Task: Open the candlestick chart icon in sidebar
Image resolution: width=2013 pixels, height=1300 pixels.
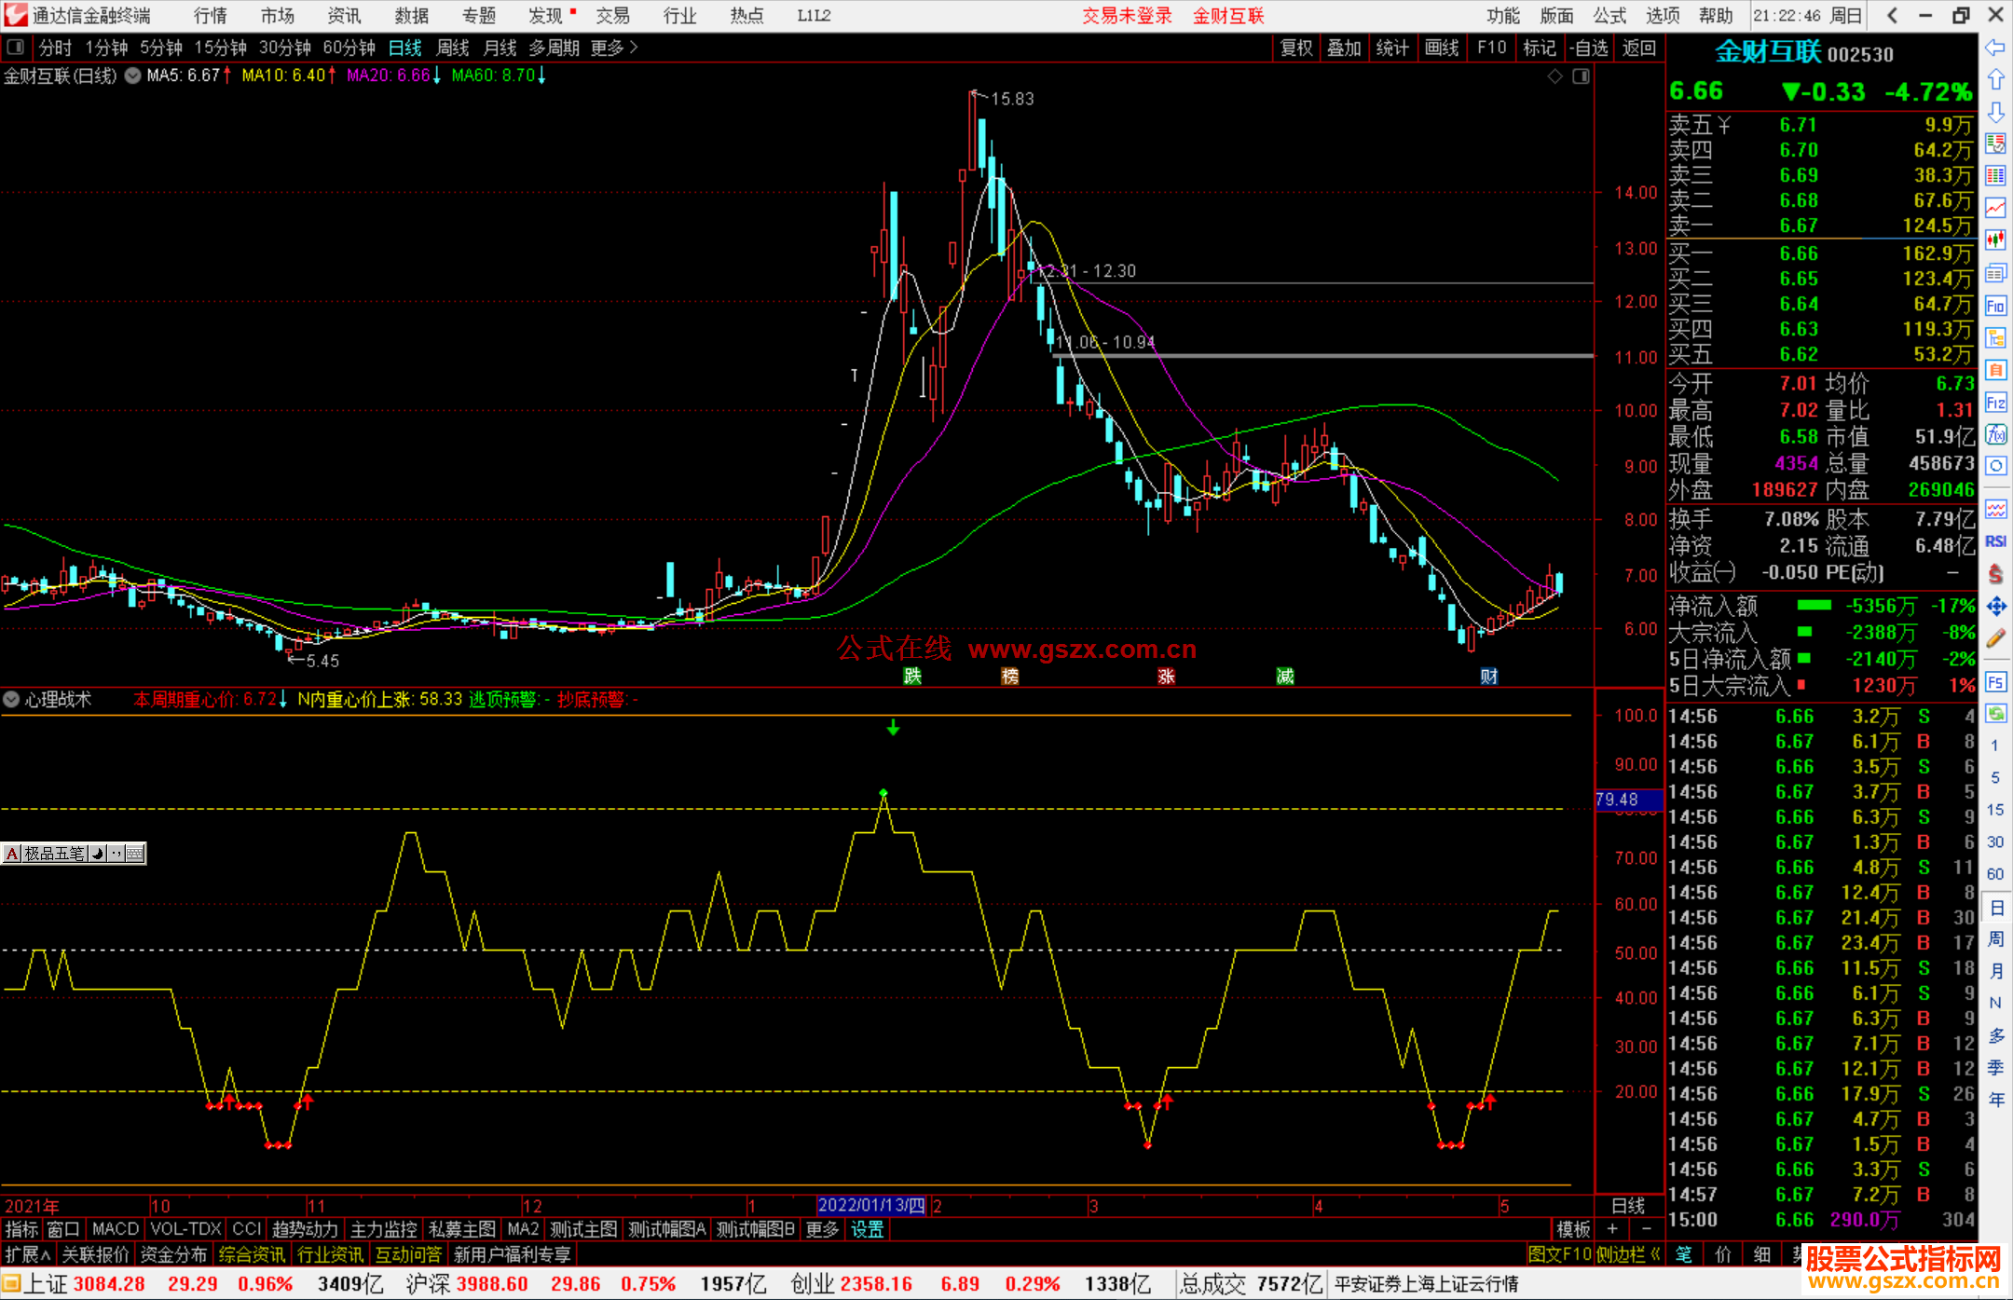Action: tap(1995, 240)
